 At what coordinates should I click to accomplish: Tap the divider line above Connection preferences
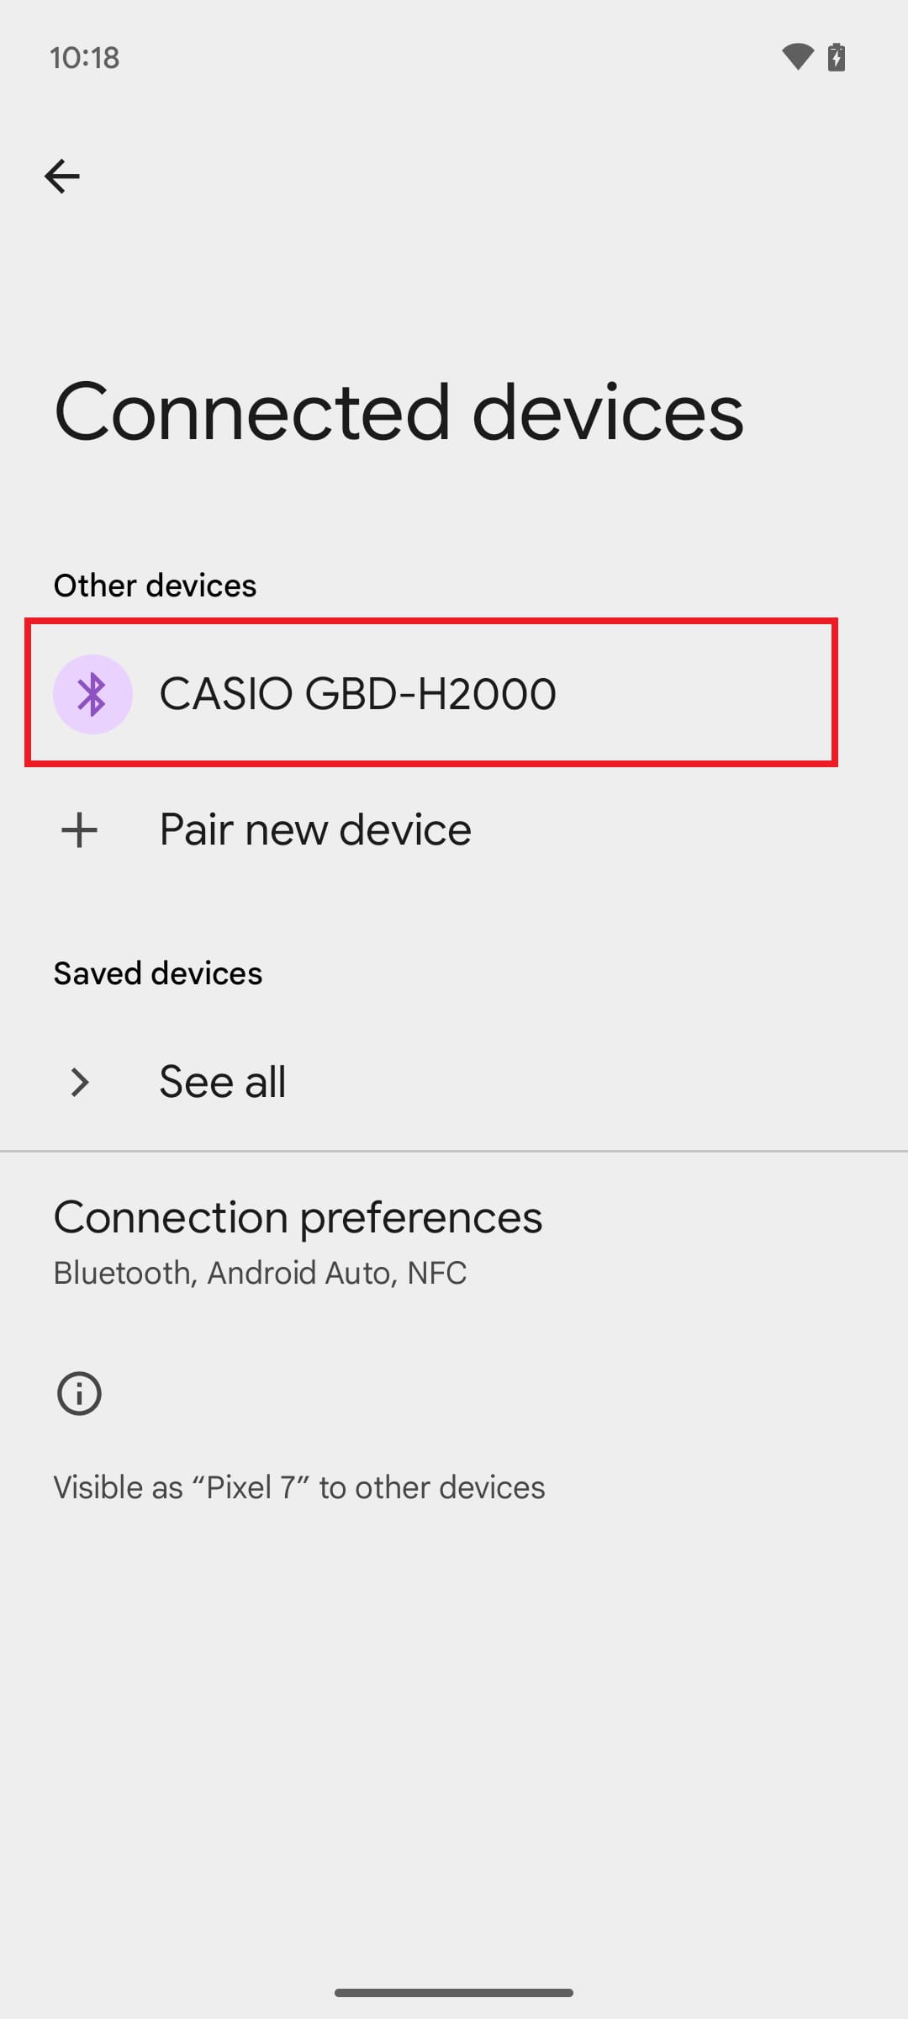454,1151
